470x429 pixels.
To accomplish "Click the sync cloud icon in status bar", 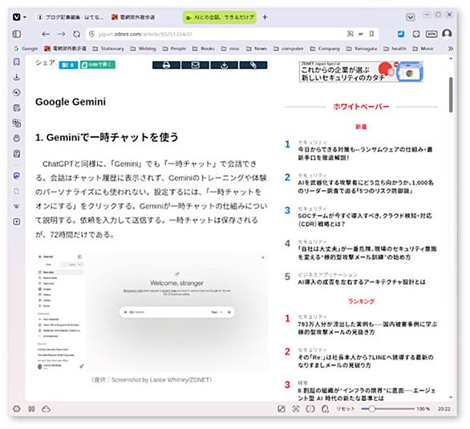I will (46, 409).
